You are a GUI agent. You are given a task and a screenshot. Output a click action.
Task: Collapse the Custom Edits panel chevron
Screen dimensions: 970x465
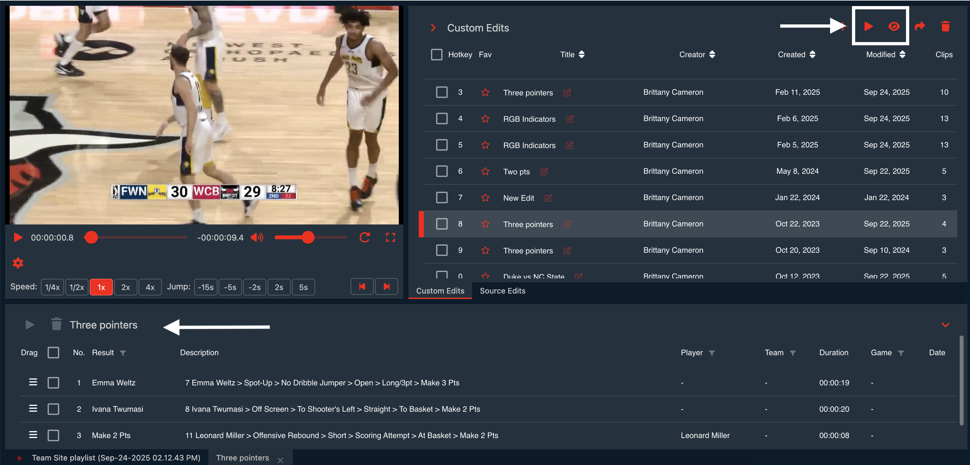(x=433, y=28)
